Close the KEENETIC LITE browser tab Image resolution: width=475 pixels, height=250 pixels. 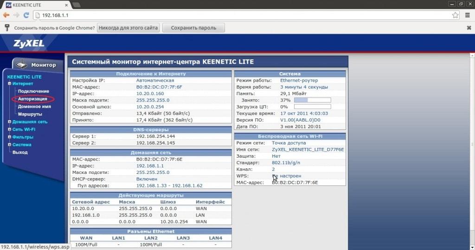pos(66,5)
